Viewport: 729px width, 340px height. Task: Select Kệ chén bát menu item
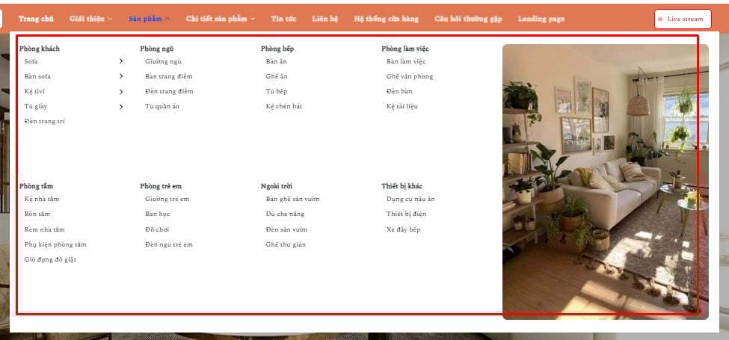[284, 106]
